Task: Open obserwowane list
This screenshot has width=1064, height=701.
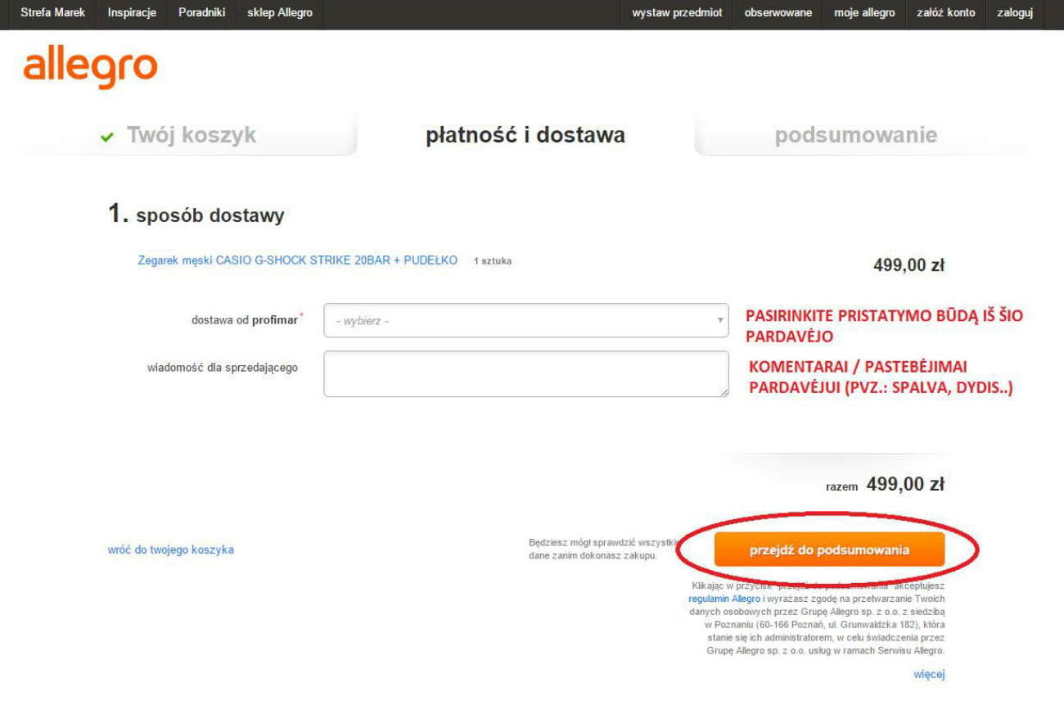Action: 778,13
